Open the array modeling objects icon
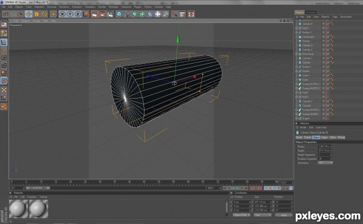 pyautogui.click(x=142, y=14)
